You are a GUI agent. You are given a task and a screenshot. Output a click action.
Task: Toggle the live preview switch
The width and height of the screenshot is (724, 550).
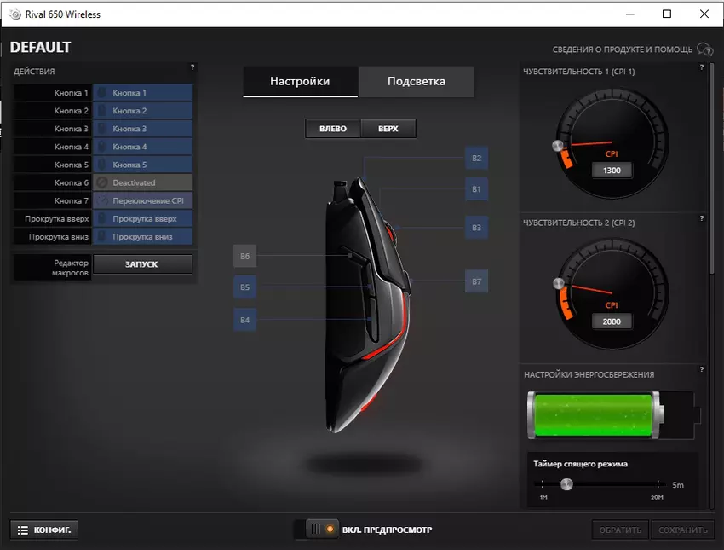[x=315, y=530]
